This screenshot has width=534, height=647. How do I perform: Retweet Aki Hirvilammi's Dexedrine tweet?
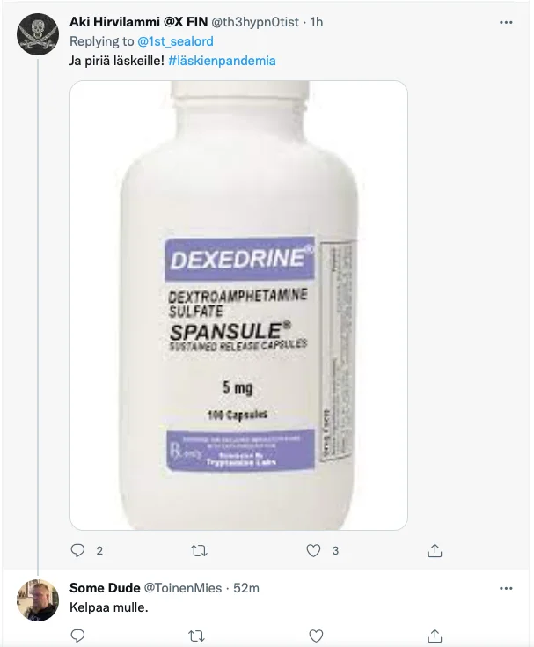(200, 551)
